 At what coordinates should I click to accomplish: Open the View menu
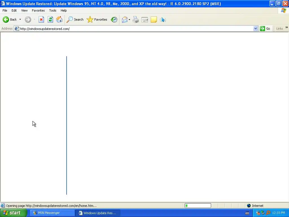24,10
